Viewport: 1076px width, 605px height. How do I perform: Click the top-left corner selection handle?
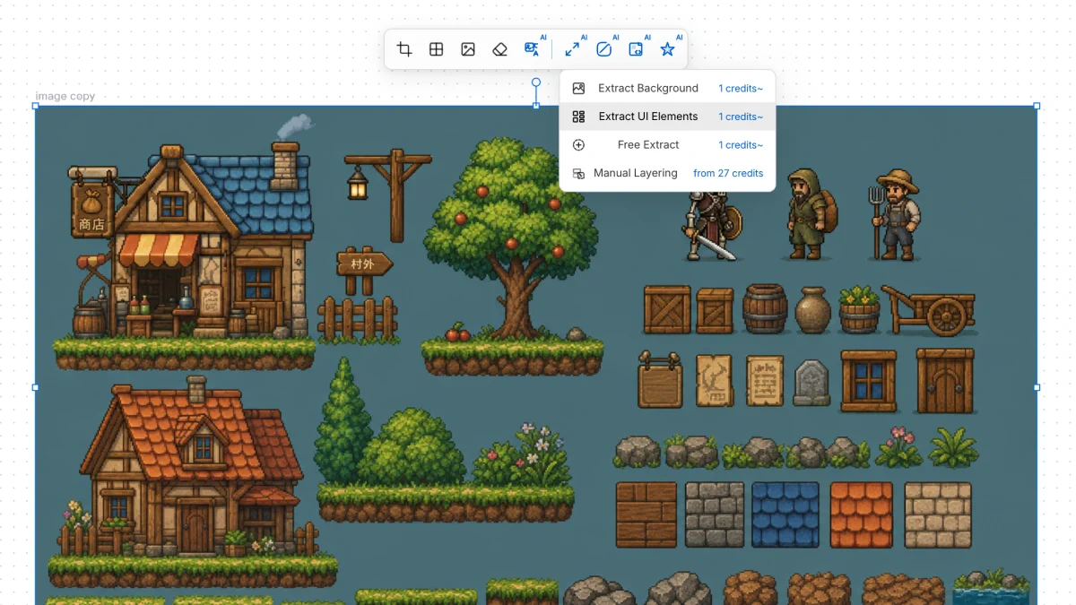[36, 106]
